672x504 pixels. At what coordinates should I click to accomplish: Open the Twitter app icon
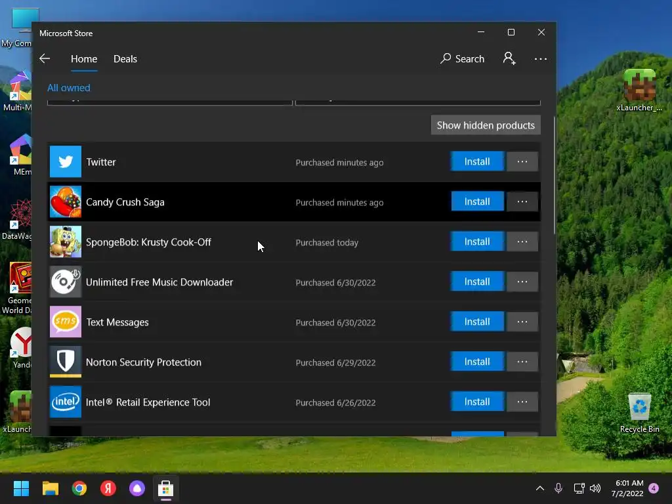[65, 161]
